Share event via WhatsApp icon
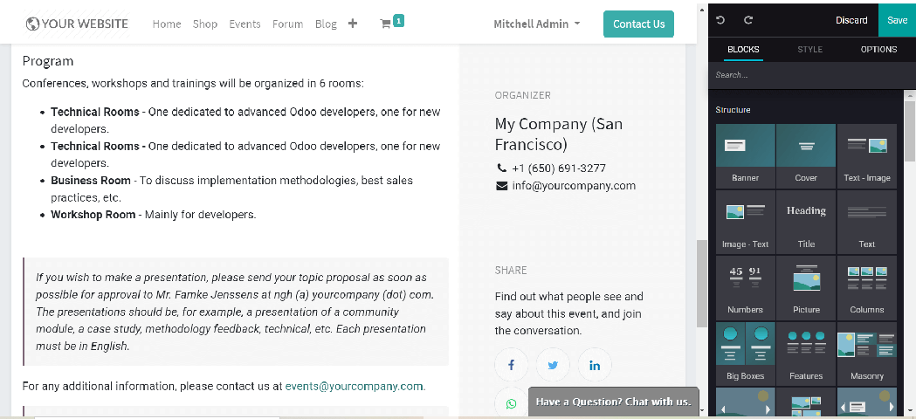Image resolution: width=916 pixels, height=419 pixels. [x=511, y=404]
